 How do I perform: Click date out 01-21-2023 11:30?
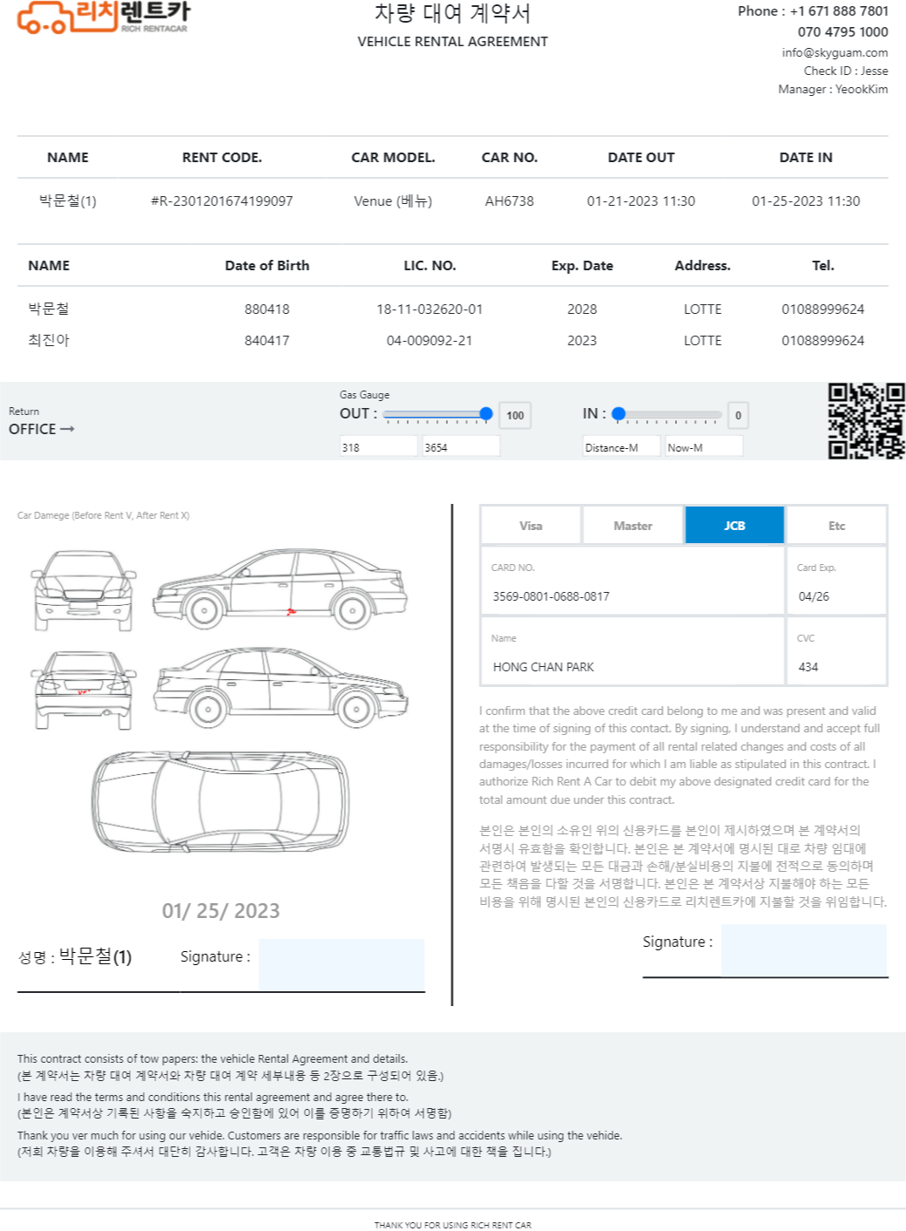(x=641, y=201)
